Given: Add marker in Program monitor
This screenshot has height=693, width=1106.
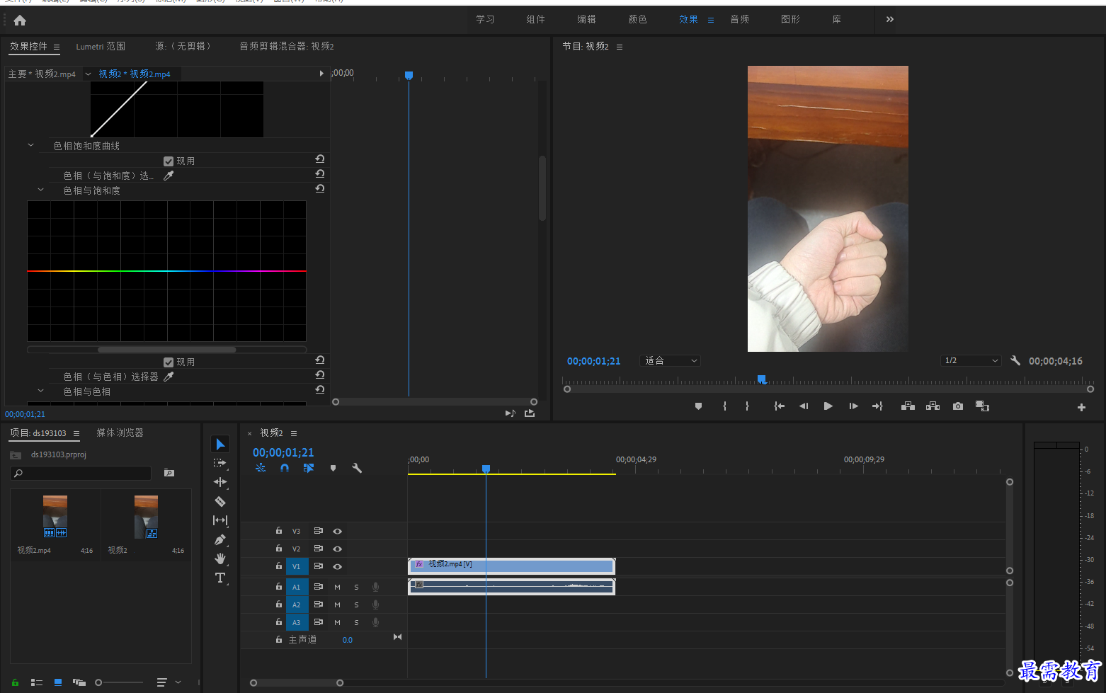Looking at the screenshot, I should coord(698,406).
